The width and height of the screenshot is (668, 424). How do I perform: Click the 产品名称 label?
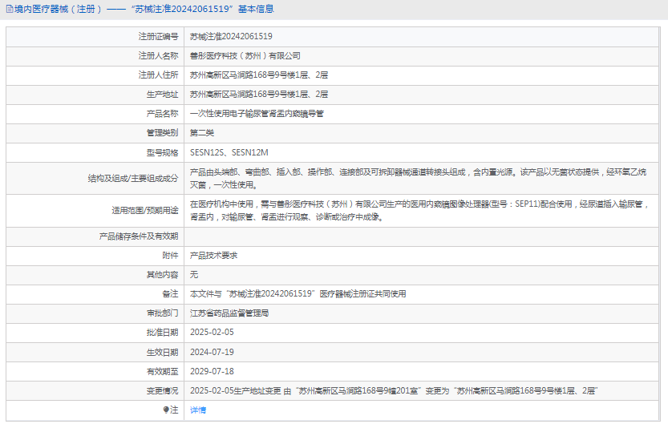162,114
